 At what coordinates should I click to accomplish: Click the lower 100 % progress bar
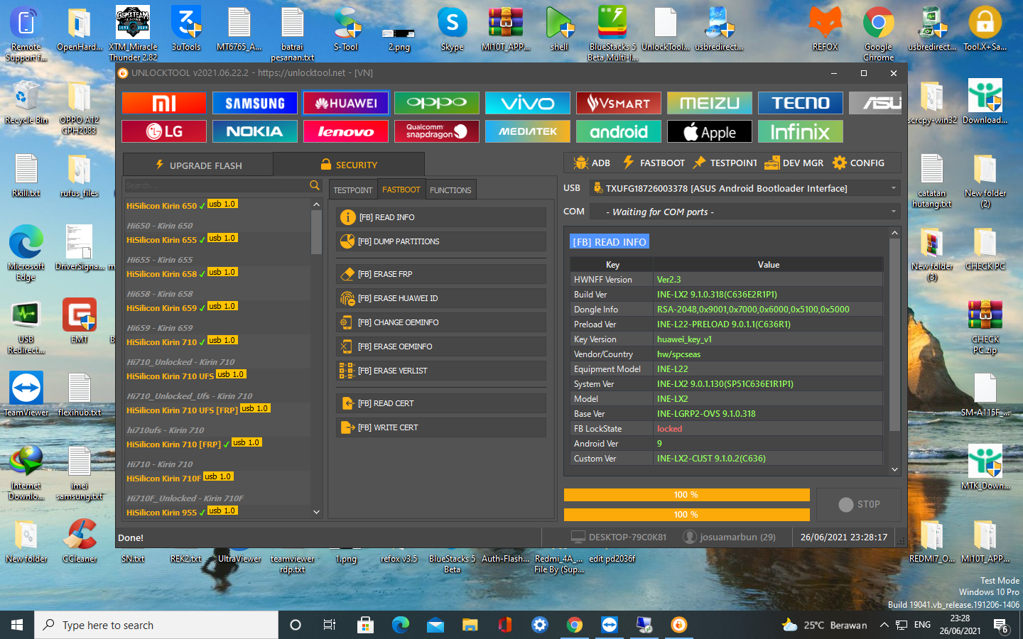pos(686,515)
